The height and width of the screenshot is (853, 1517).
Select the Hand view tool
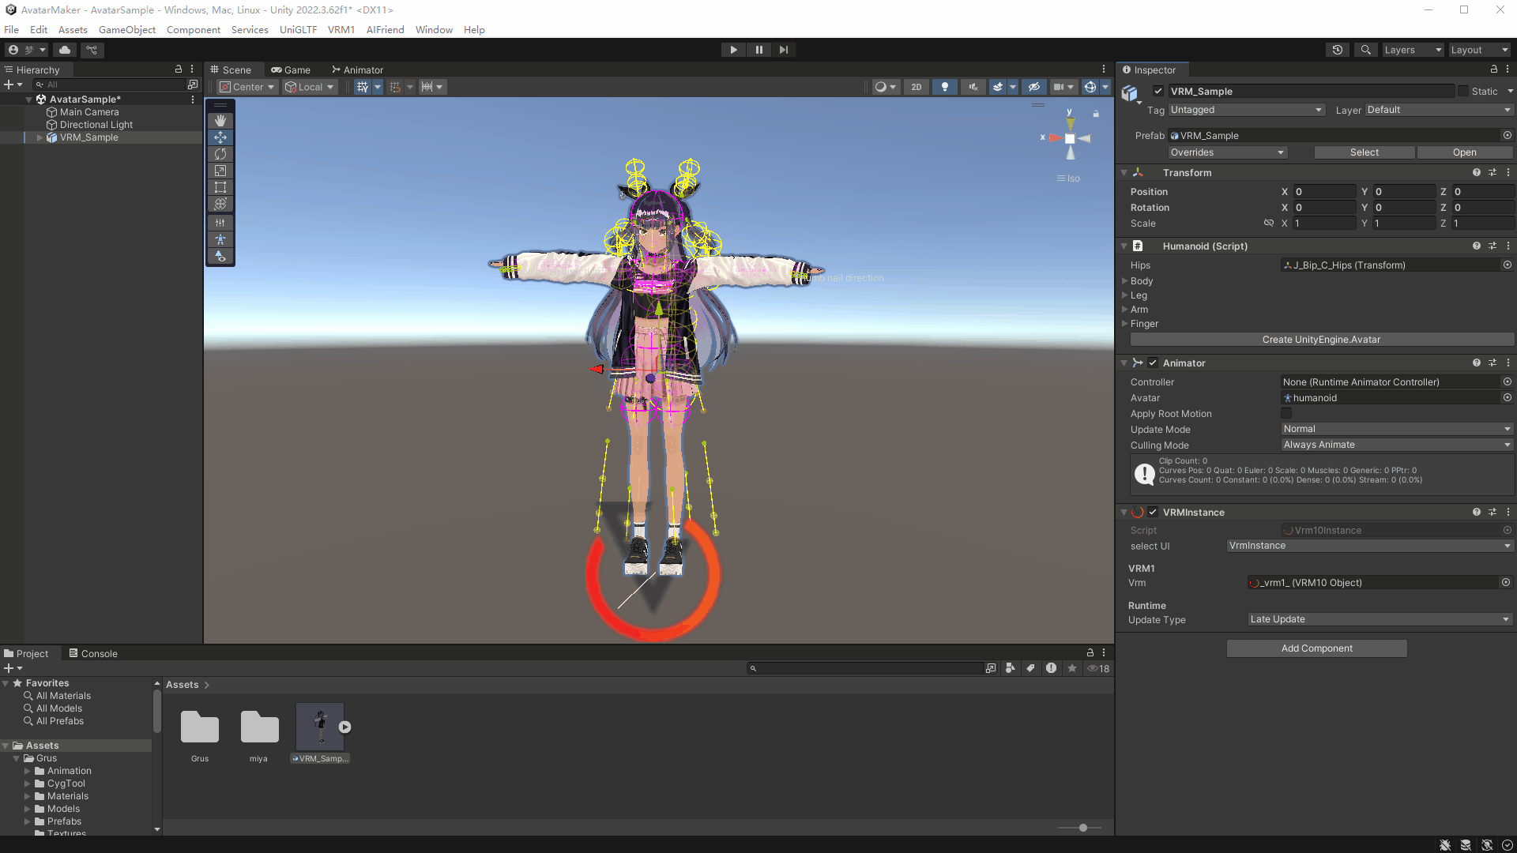click(220, 120)
